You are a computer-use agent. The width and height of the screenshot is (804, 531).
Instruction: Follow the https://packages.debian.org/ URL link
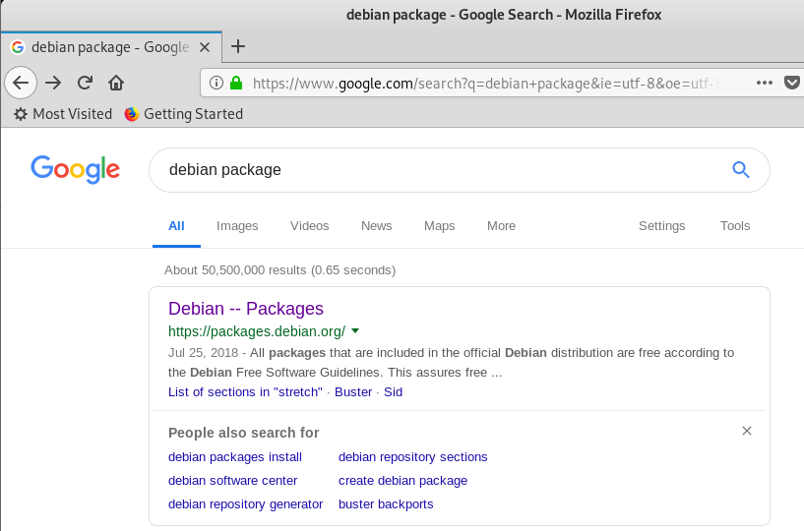pos(257,331)
